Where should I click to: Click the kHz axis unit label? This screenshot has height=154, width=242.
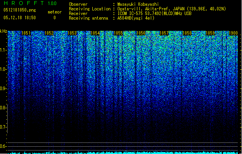coord(3,31)
